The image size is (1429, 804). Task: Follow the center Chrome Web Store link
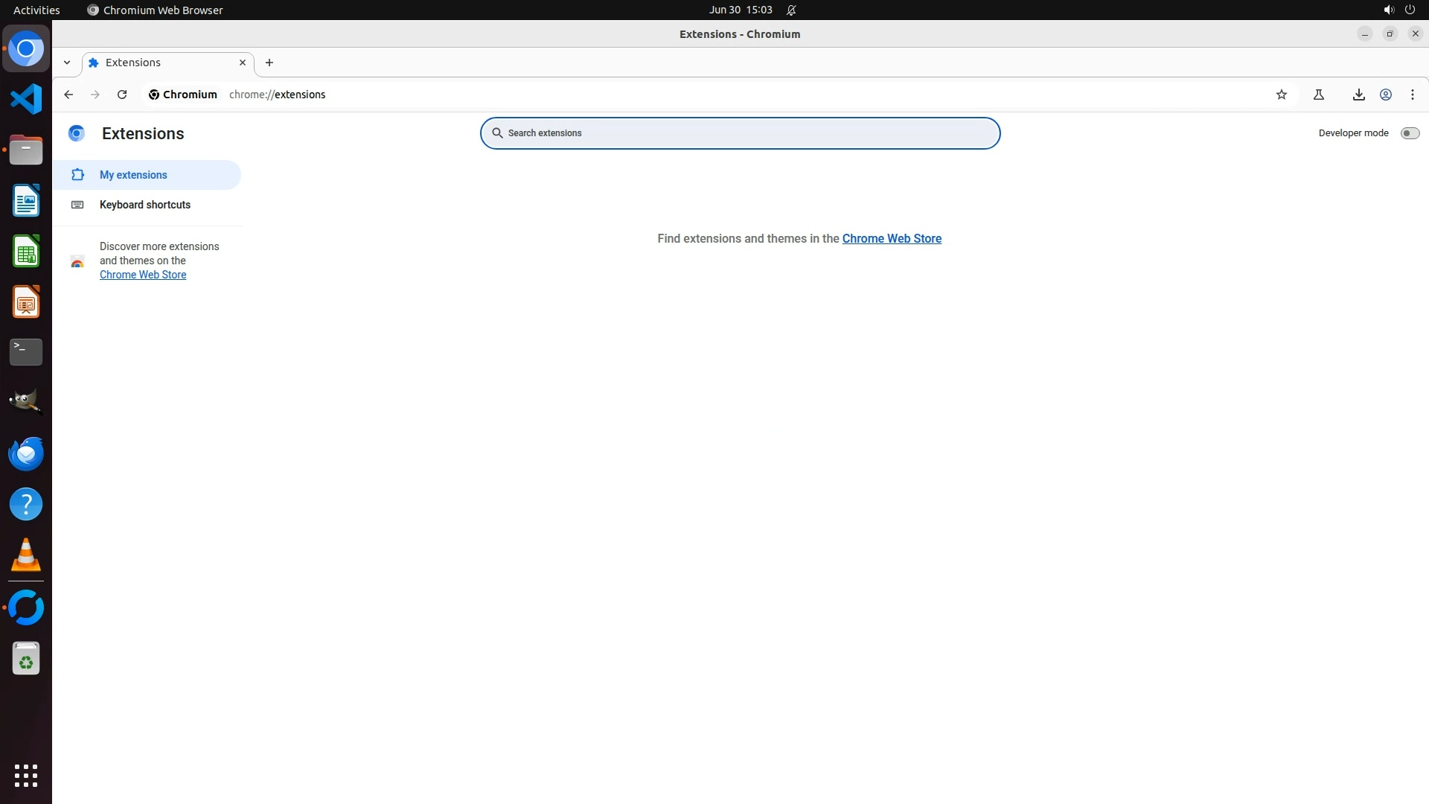pyautogui.click(x=892, y=238)
